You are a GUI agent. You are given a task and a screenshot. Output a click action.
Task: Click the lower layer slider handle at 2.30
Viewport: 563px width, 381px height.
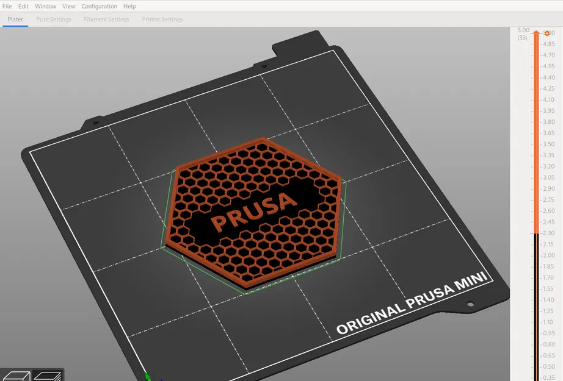click(x=536, y=233)
